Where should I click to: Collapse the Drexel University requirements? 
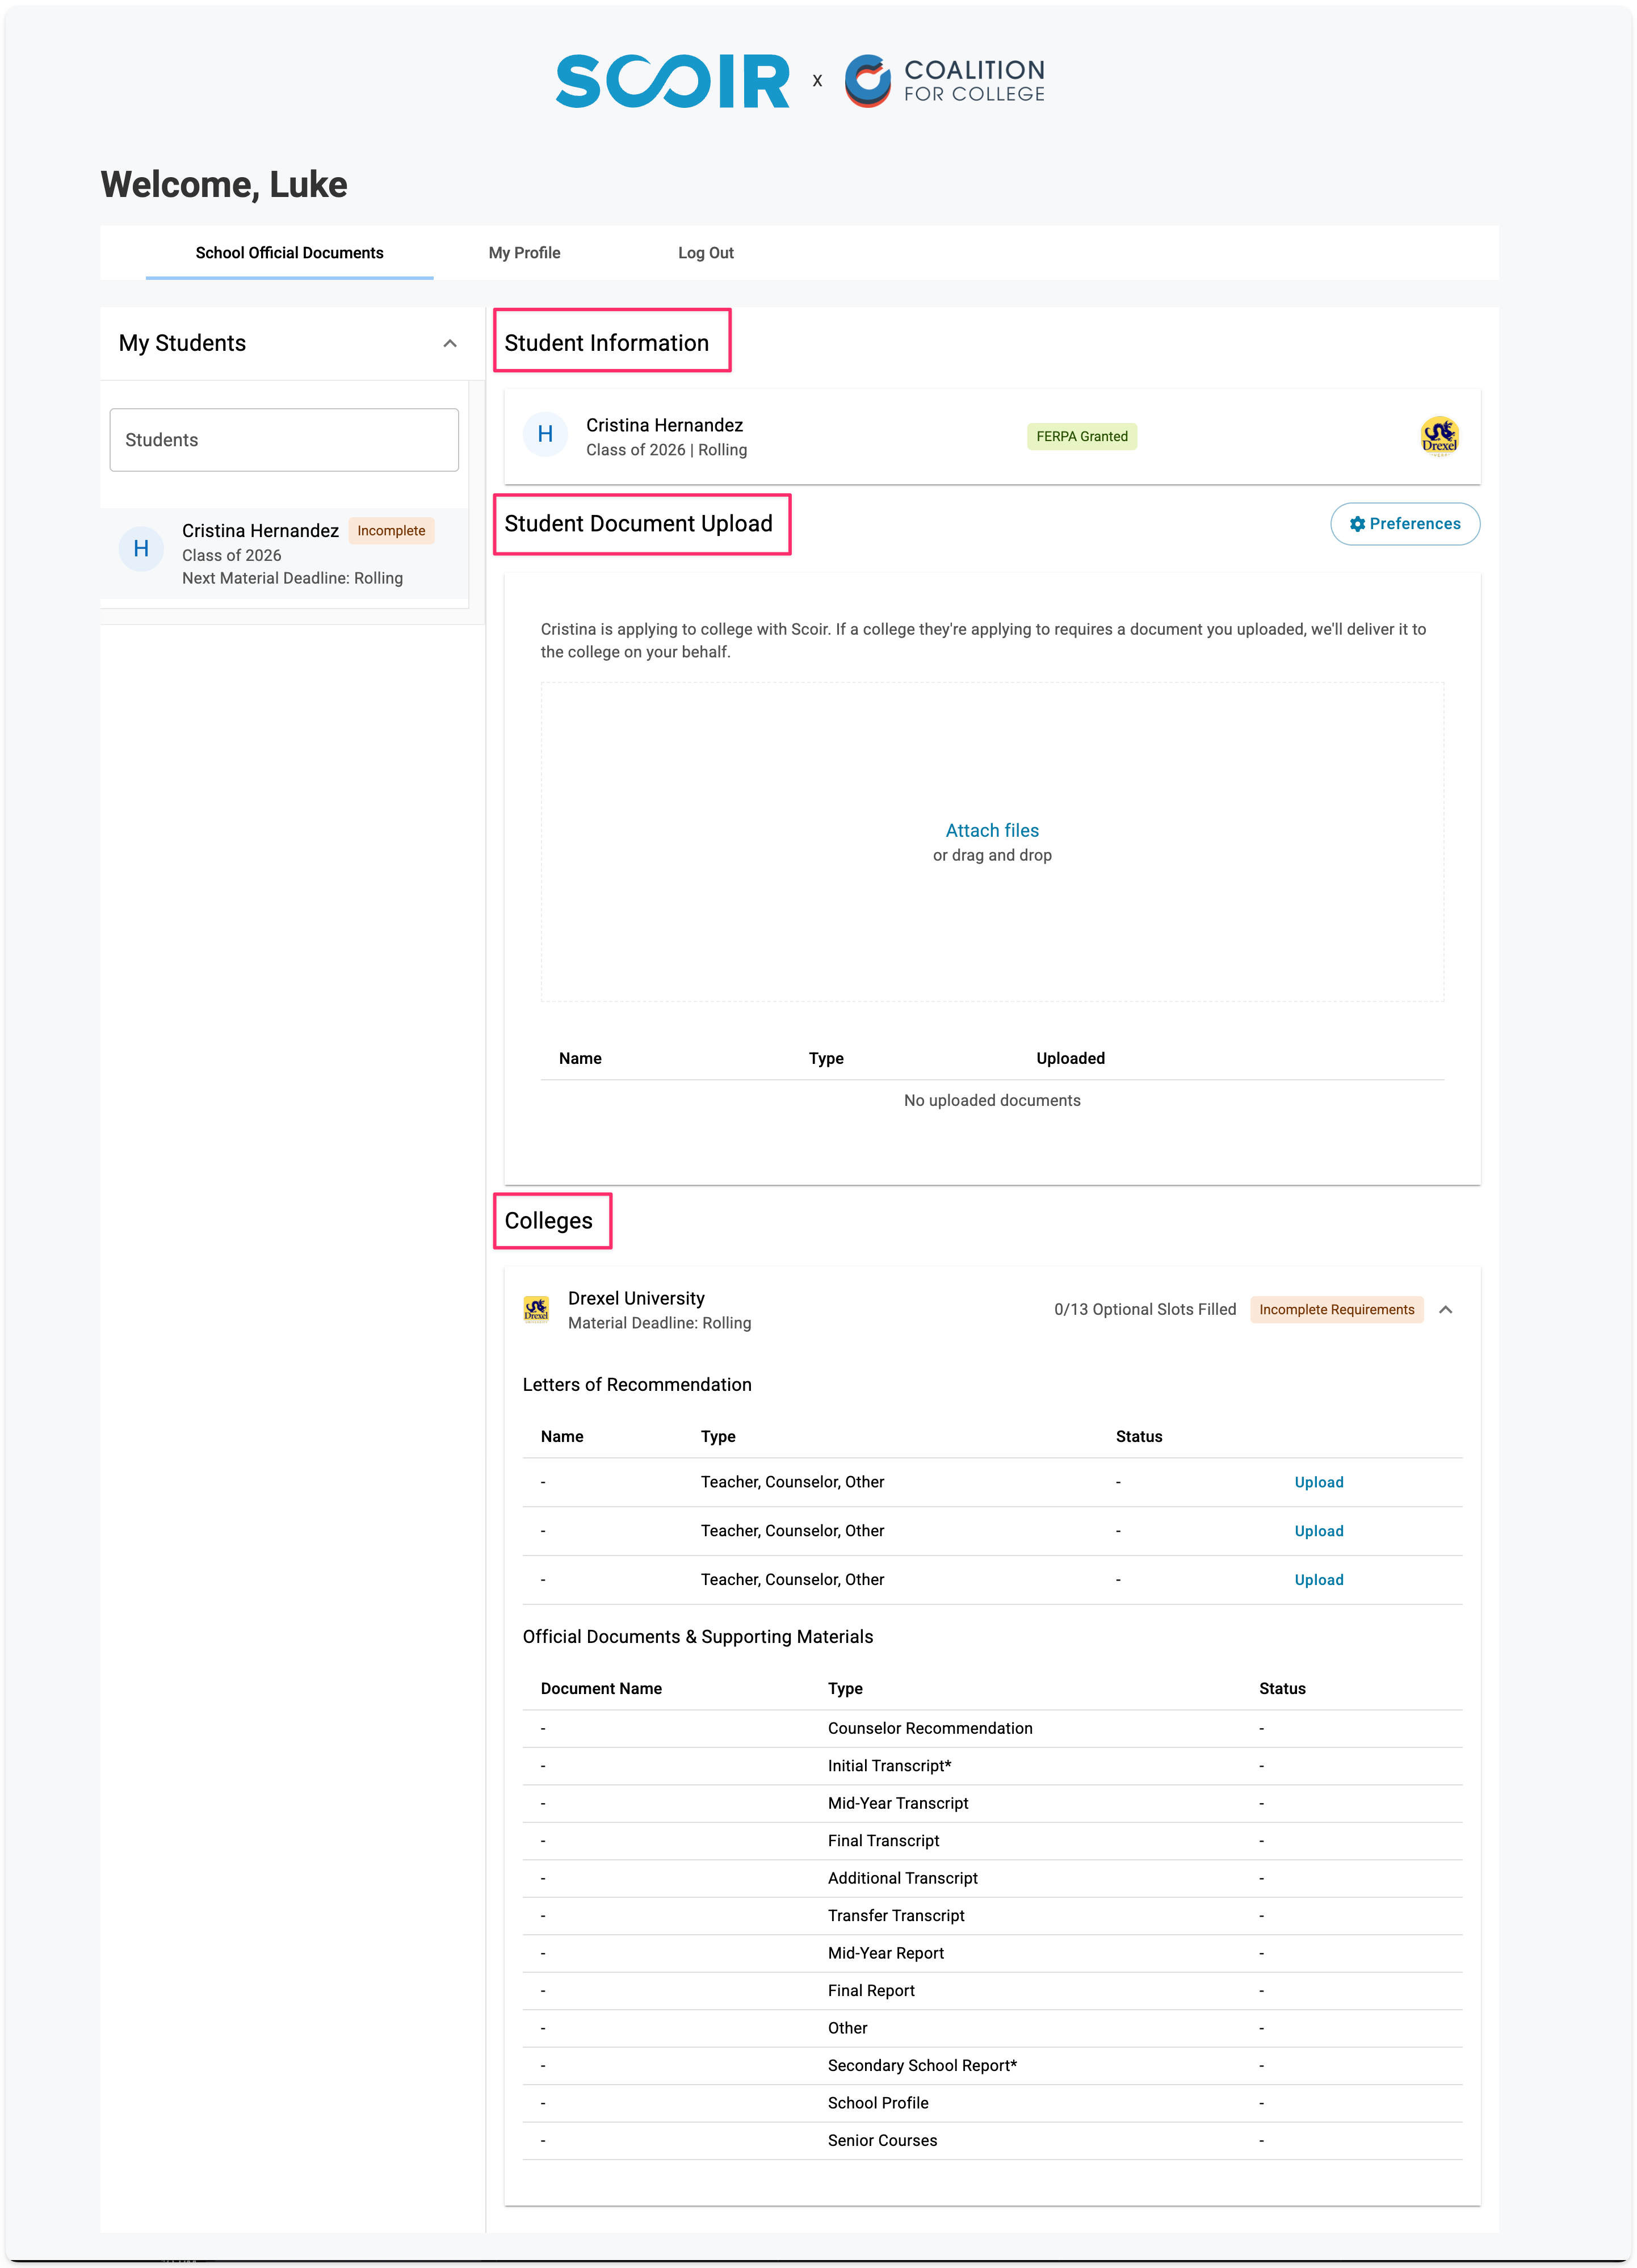1445,1309
